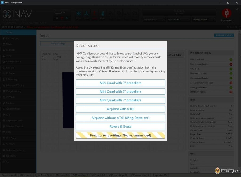This screenshot has width=241, height=177.
Task: Keep current settings (Not recommended)
Action: pyautogui.click(x=120, y=135)
